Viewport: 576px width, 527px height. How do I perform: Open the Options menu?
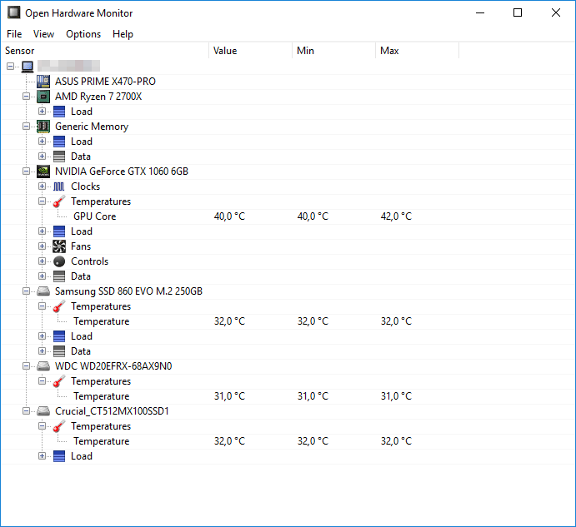(x=83, y=34)
